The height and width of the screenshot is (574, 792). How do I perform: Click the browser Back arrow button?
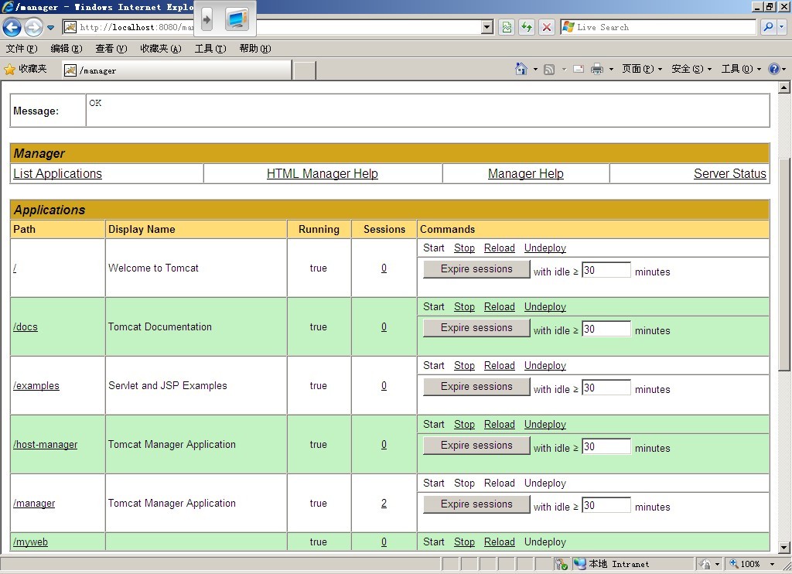[12, 27]
